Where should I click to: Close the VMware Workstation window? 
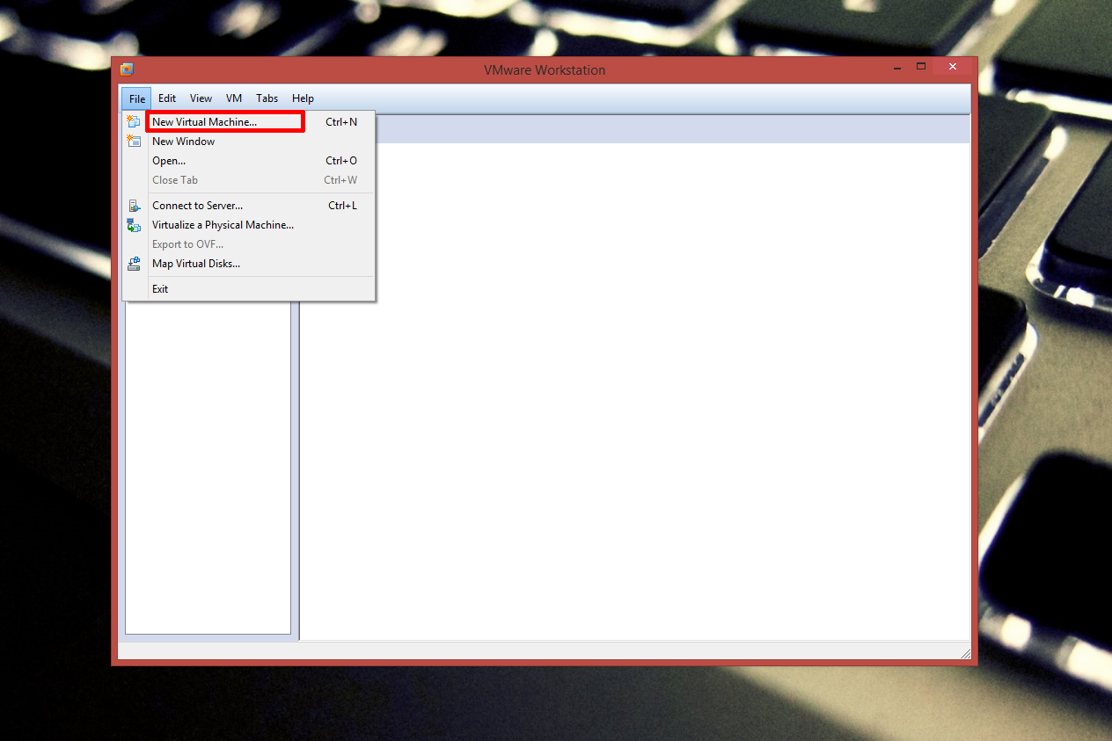point(953,67)
